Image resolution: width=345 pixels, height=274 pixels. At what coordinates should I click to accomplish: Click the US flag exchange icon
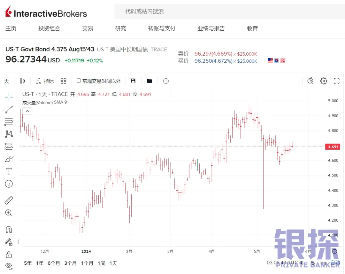pos(271,60)
